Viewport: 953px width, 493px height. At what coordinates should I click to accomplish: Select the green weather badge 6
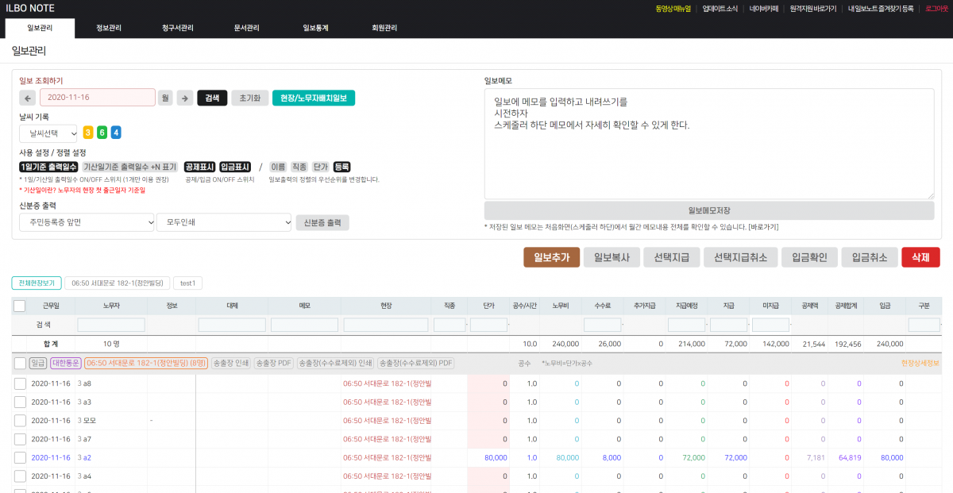(102, 133)
